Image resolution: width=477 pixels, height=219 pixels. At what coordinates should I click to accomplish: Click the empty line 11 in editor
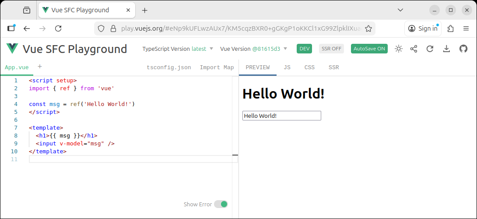(x=133, y=159)
